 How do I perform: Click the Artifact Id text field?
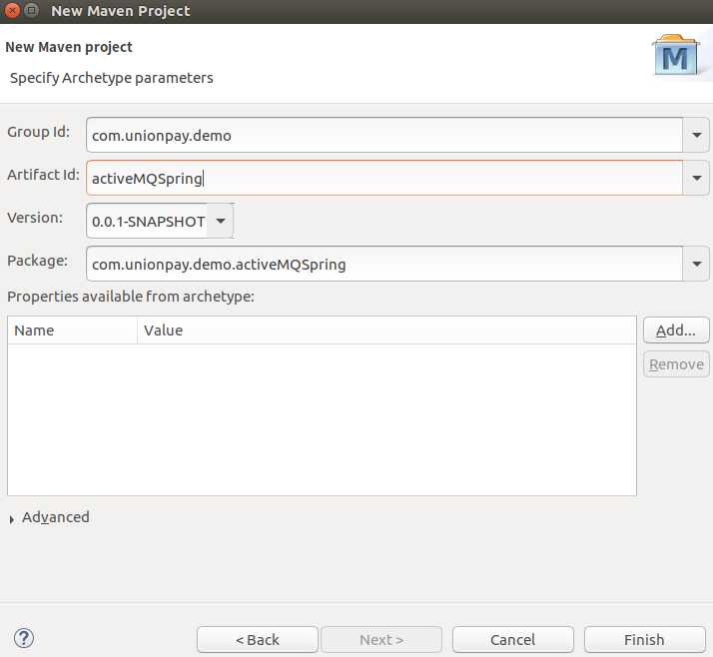(x=384, y=179)
